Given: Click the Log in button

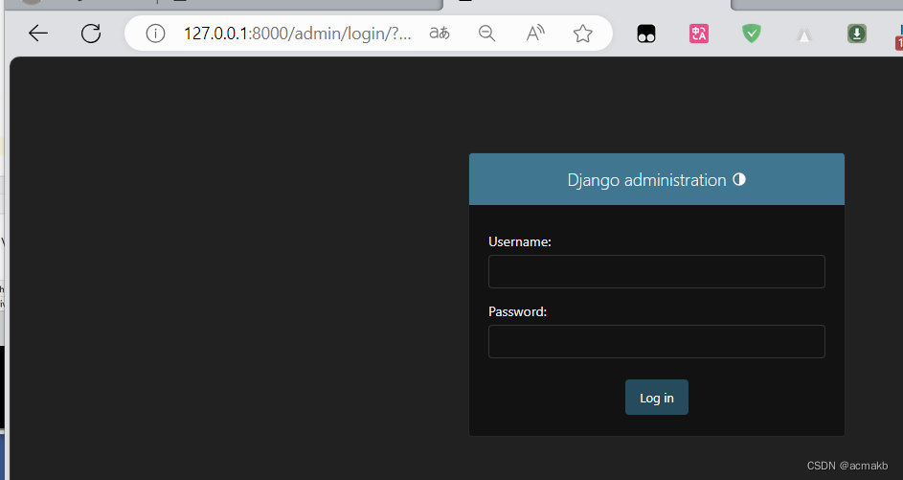Looking at the screenshot, I should 657,397.
